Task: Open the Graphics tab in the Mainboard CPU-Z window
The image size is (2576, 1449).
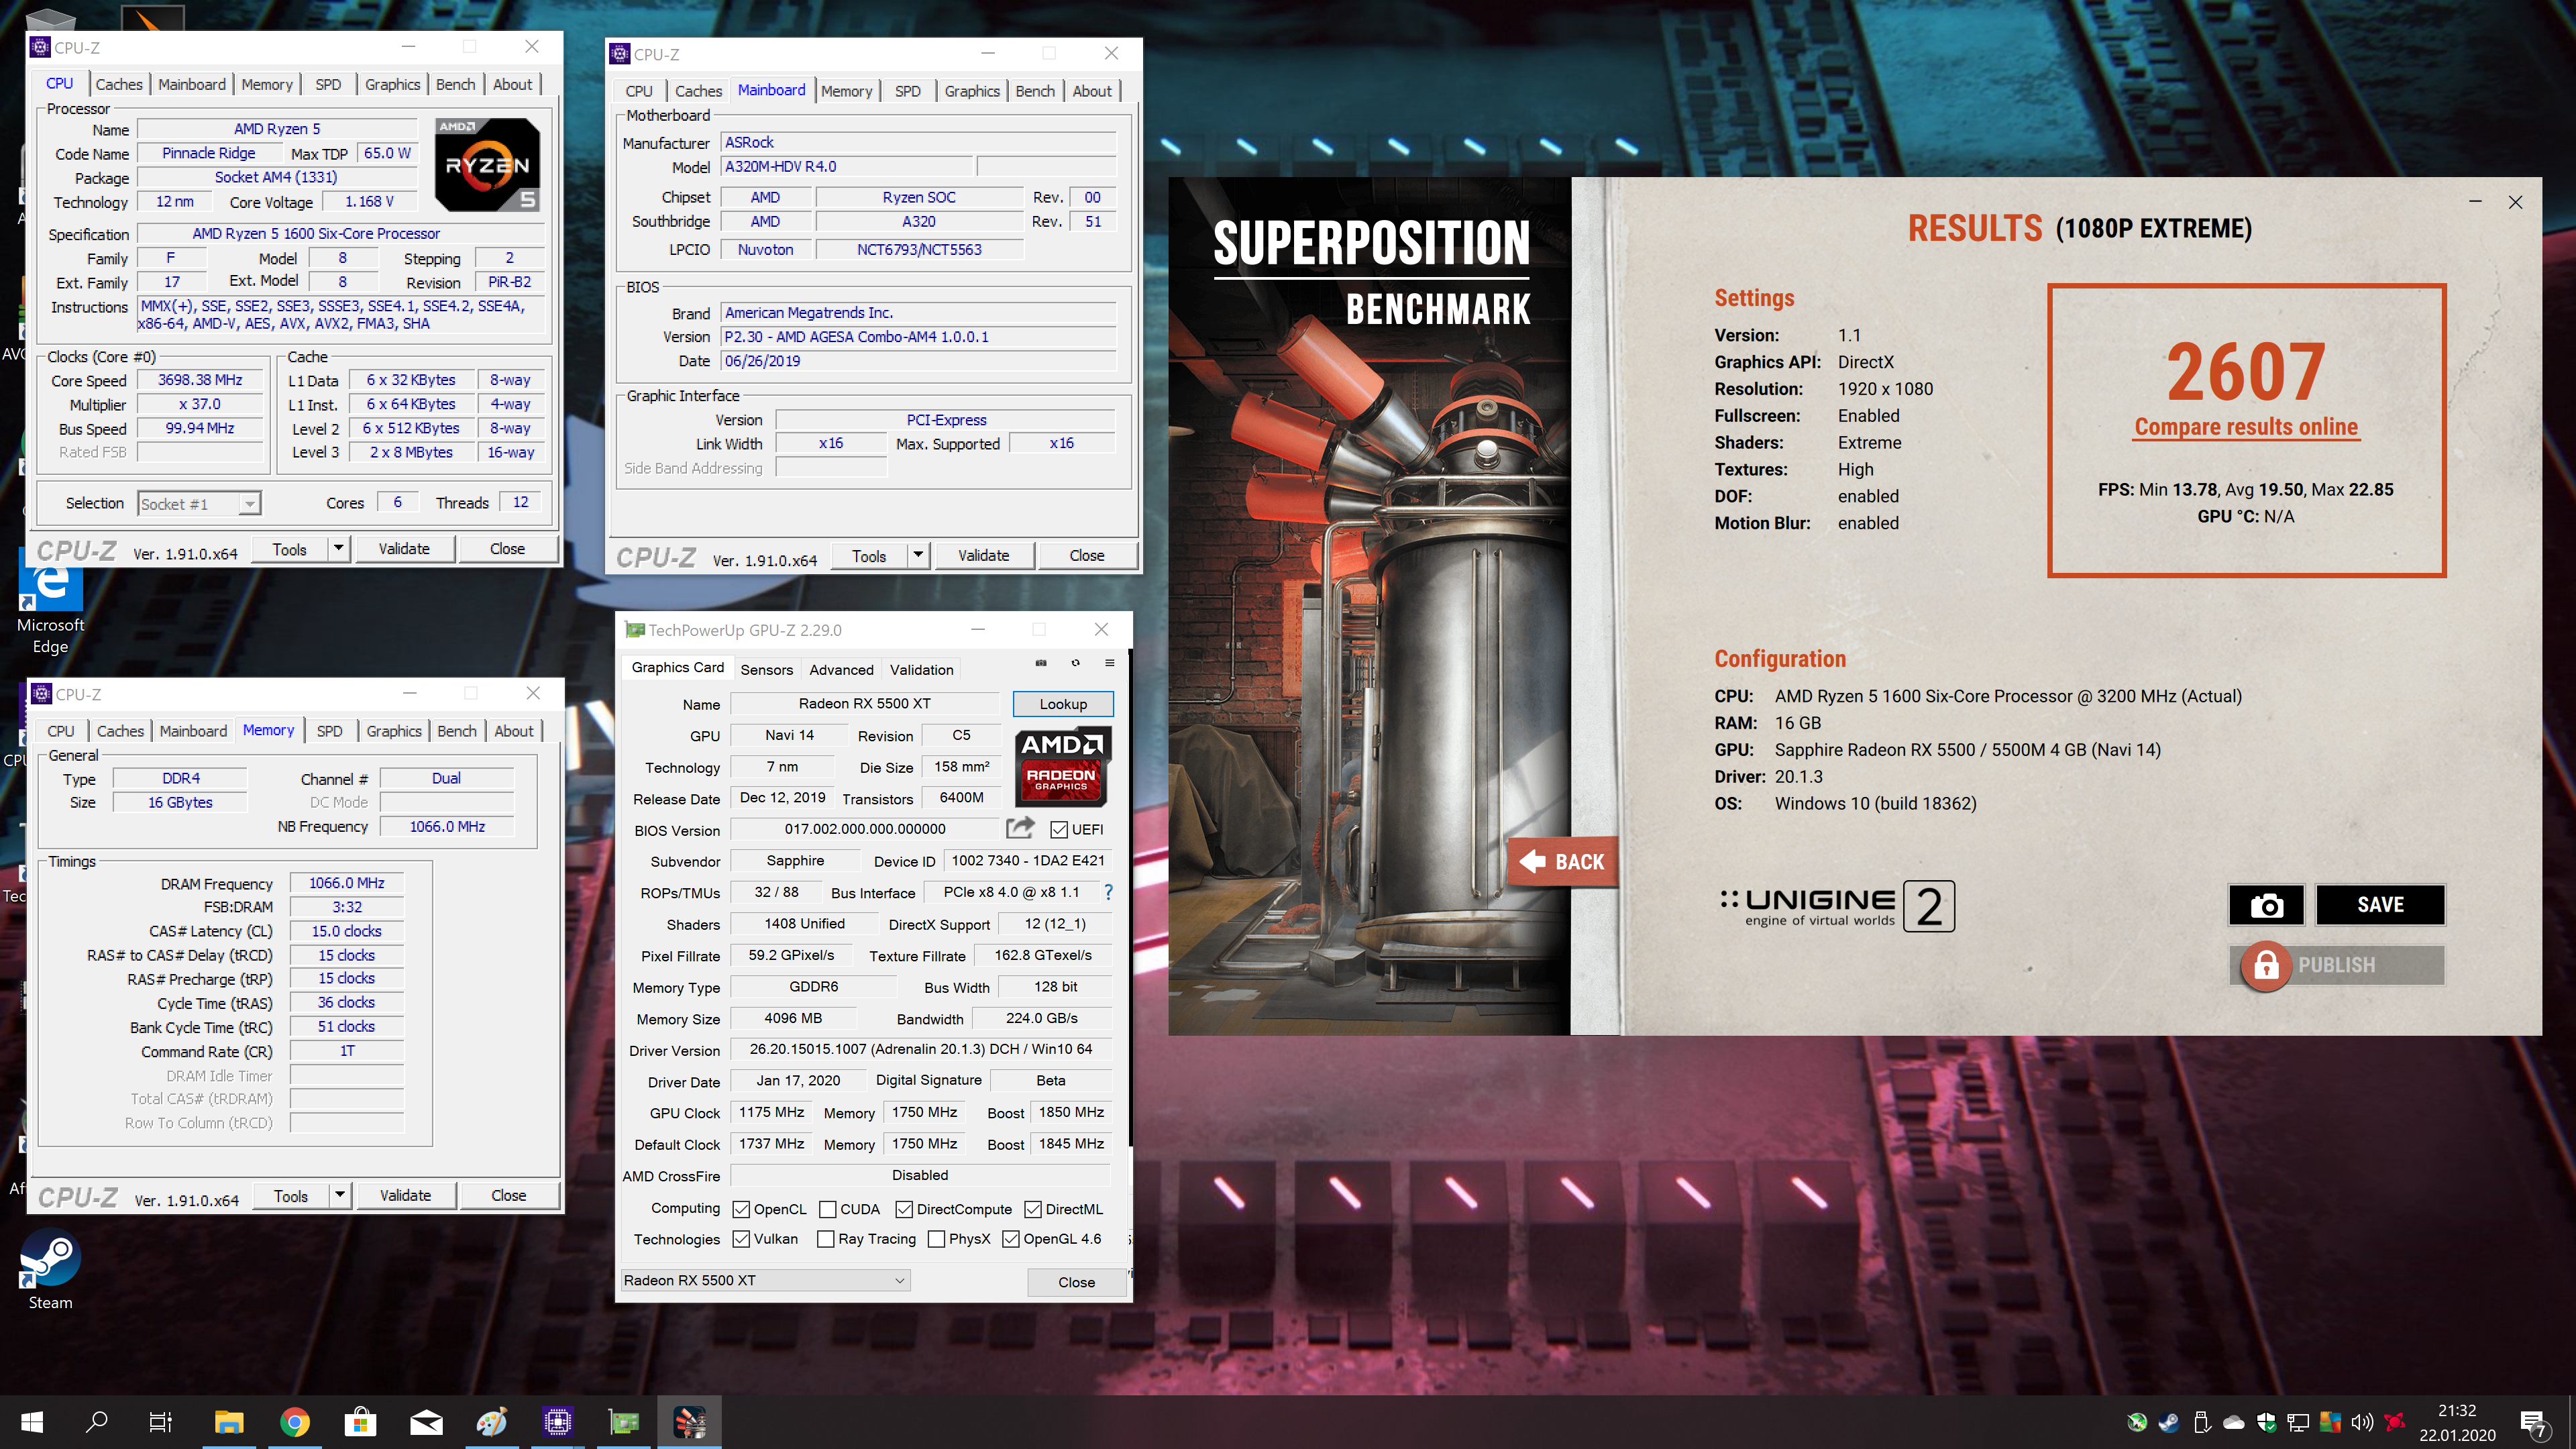Action: 972,91
